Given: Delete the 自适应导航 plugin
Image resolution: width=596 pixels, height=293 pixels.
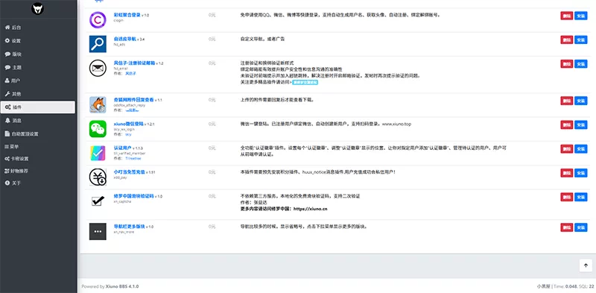Looking at the screenshot, I should (x=566, y=40).
